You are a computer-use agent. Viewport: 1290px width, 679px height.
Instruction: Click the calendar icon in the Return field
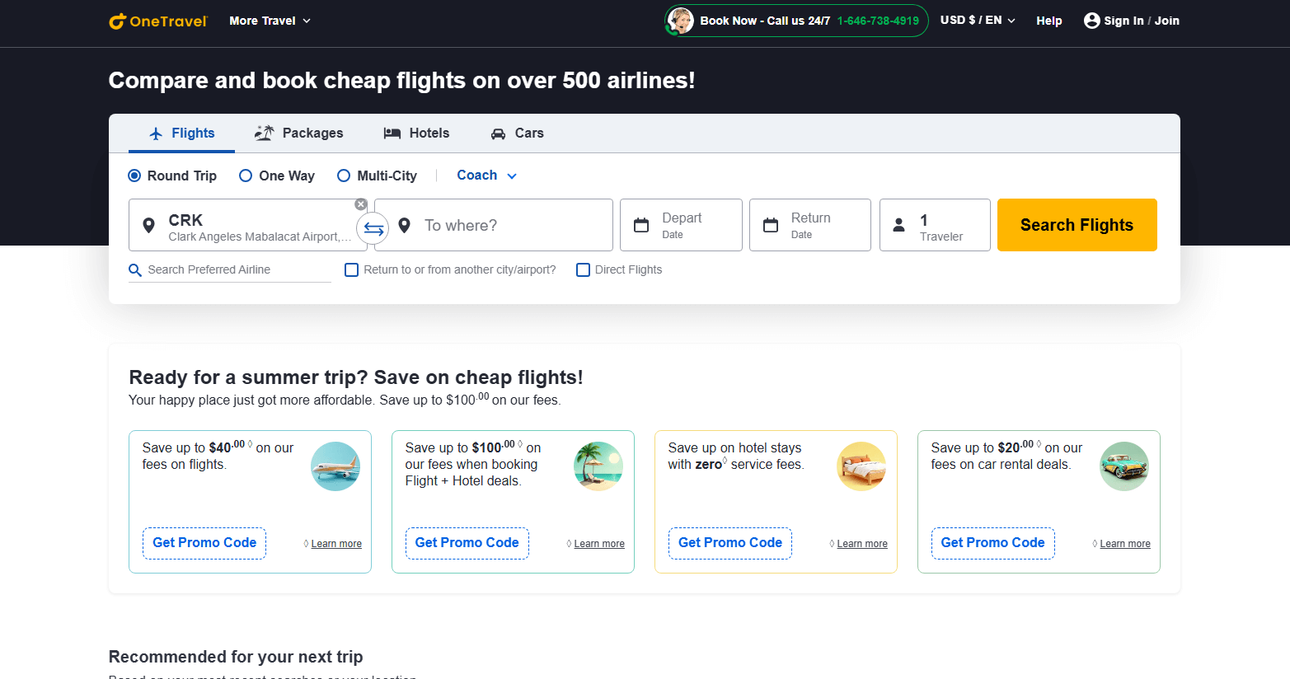pos(771,225)
